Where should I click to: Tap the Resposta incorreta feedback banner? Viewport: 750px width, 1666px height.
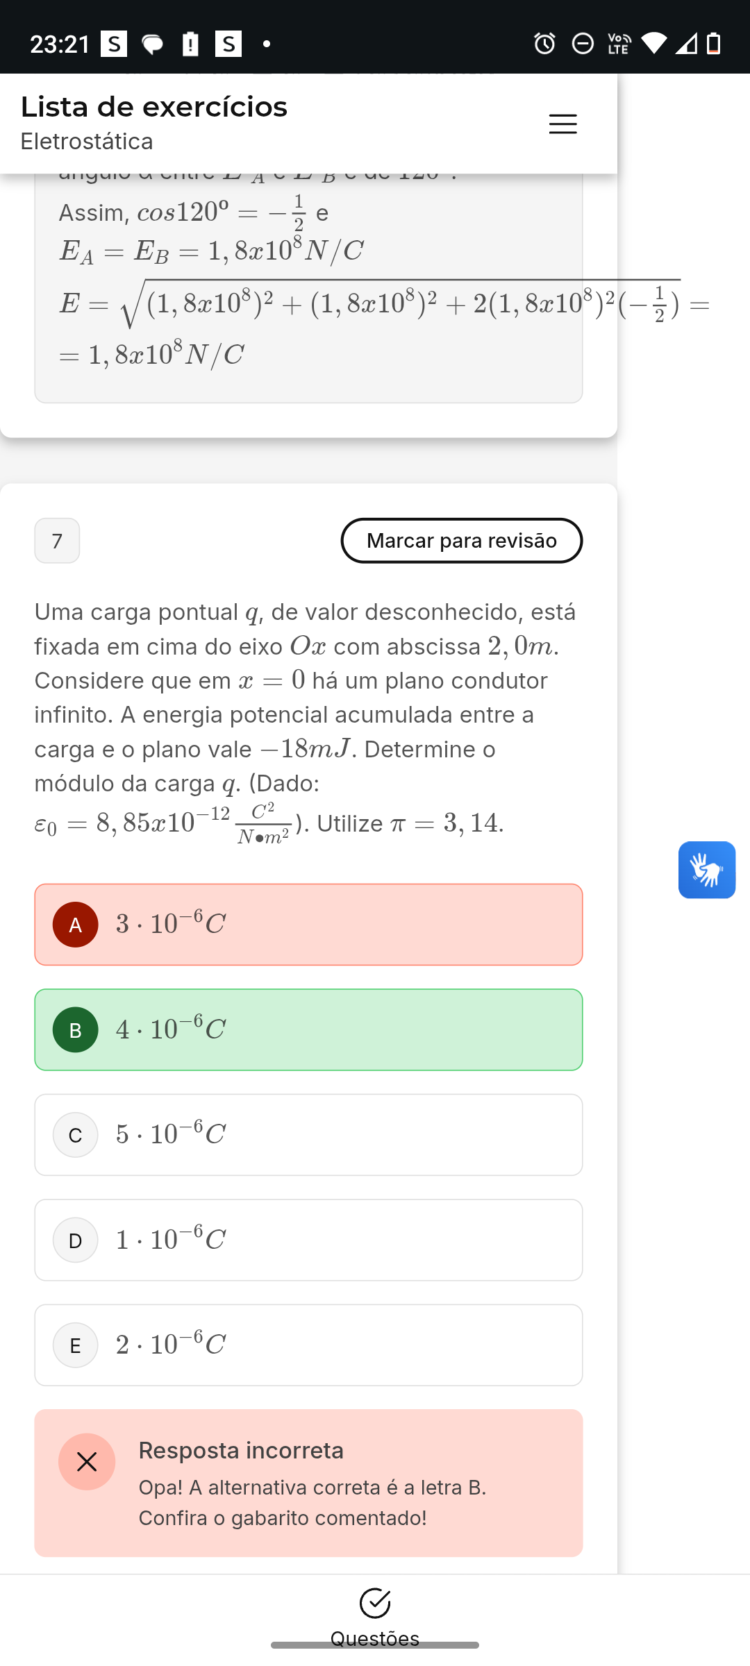click(308, 1483)
